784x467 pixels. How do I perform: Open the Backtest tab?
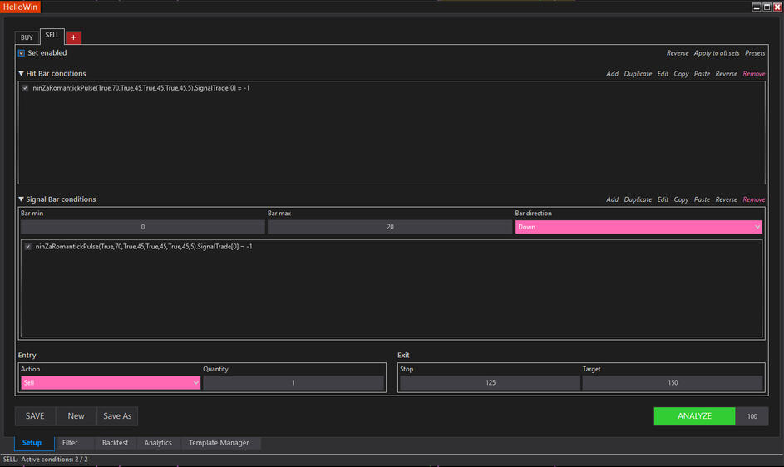115,443
